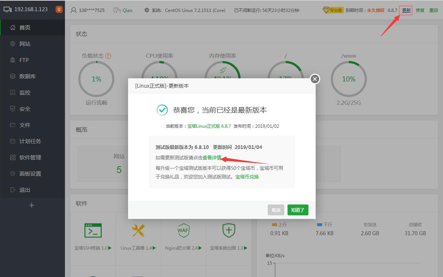The height and width of the screenshot is (277, 443).
Task: Click the database icon for 数据库
Action: click(13, 76)
